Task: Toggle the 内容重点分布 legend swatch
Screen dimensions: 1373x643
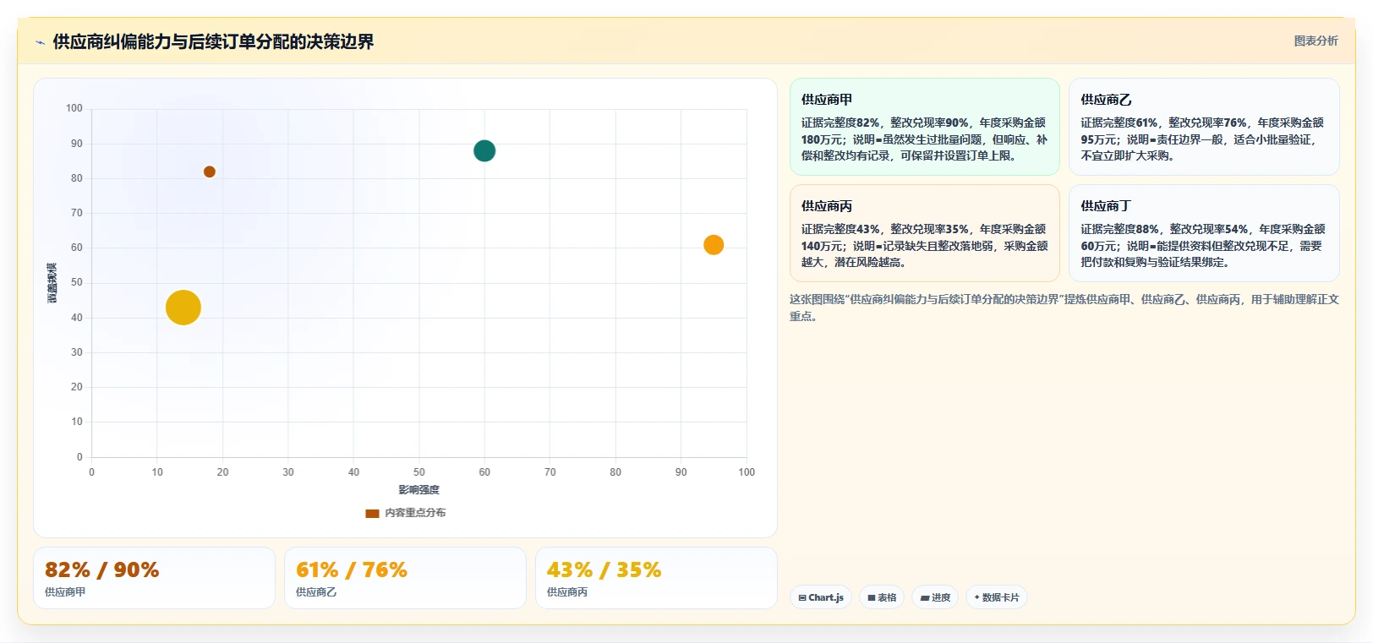Action: click(372, 513)
